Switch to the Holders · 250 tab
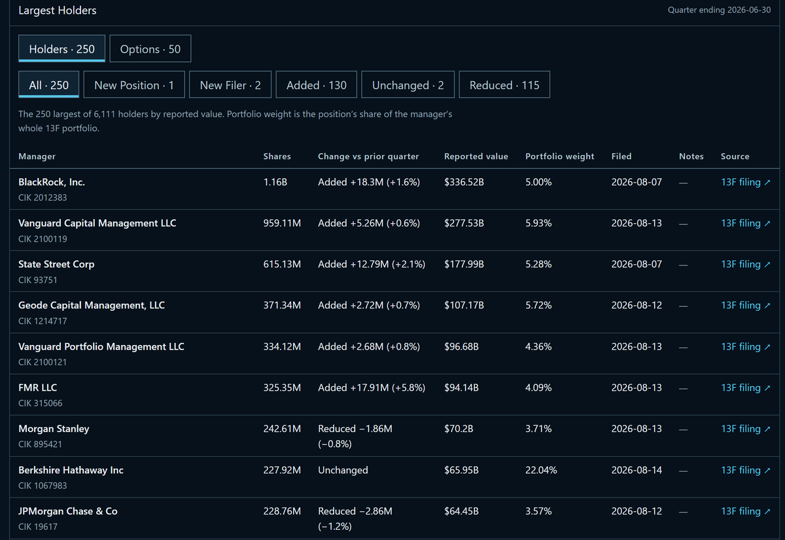This screenshot has height=540, width=785. tap(62, 49)
